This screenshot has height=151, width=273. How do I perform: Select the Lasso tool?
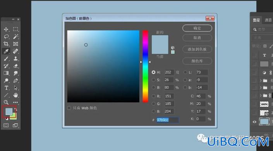coord(6,36)
